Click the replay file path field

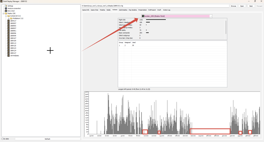(x=155, y=6)
